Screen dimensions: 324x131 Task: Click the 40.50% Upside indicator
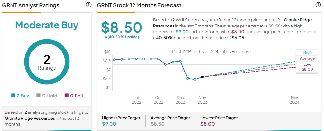[x=121, y=37]
